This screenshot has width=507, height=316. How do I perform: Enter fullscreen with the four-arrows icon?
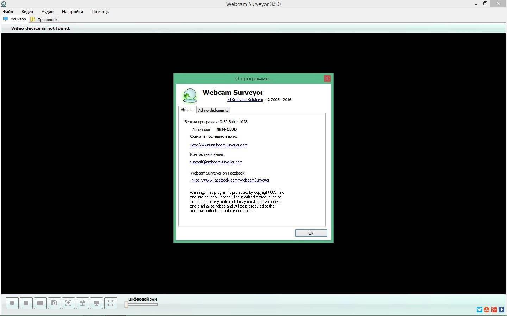pos(111,303)
